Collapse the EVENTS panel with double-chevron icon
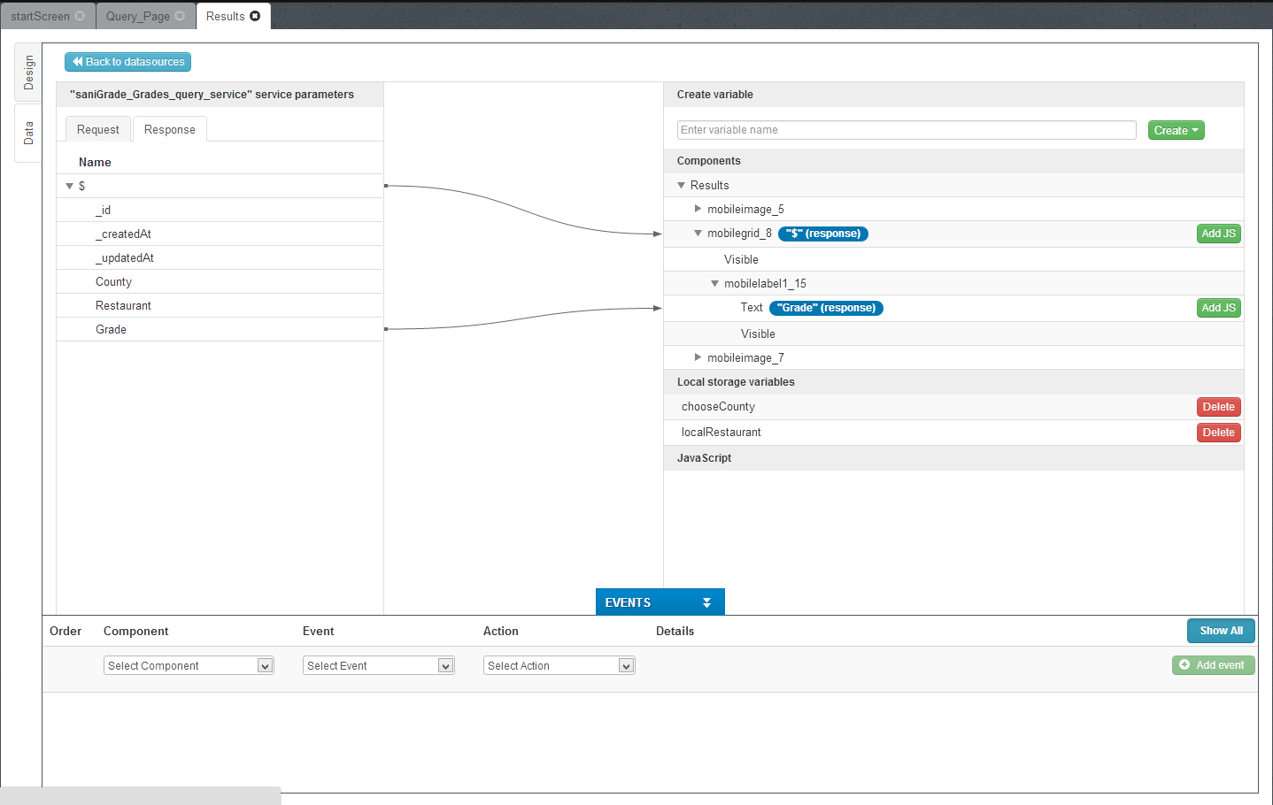 [x=706, y=602]
